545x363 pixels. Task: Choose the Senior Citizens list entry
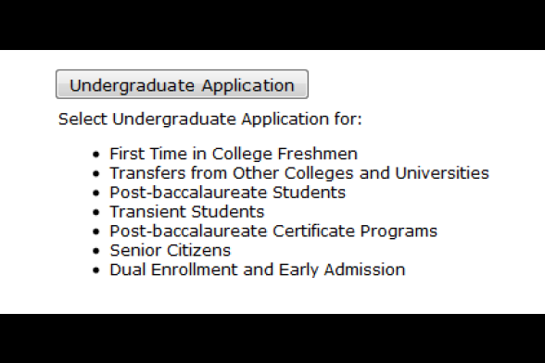(x=171, y=250)
